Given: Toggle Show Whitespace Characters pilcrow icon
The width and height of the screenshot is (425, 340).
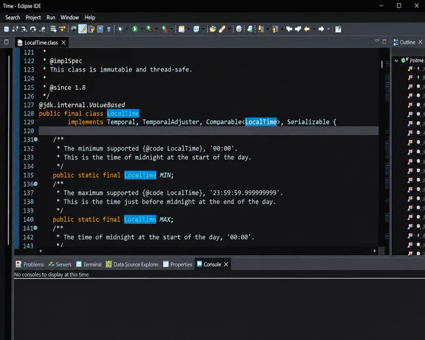Looking at the screenshot, I should 109,29.
